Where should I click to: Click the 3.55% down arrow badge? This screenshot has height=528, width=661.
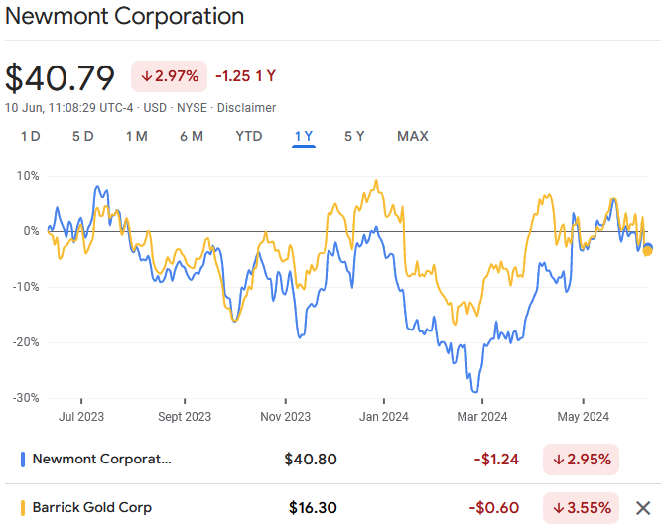pos(582,508)
